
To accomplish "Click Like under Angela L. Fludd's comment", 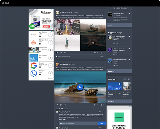I will click(64, 119).
